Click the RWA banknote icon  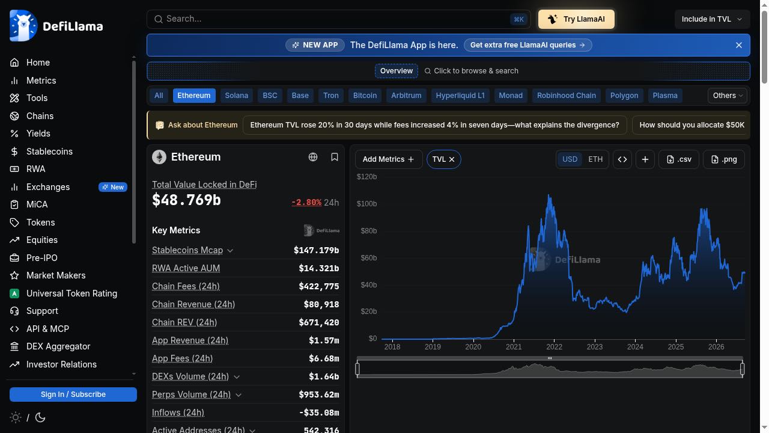click(14, 169)
